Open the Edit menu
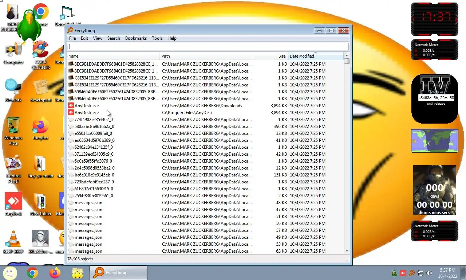 (84, 38)
